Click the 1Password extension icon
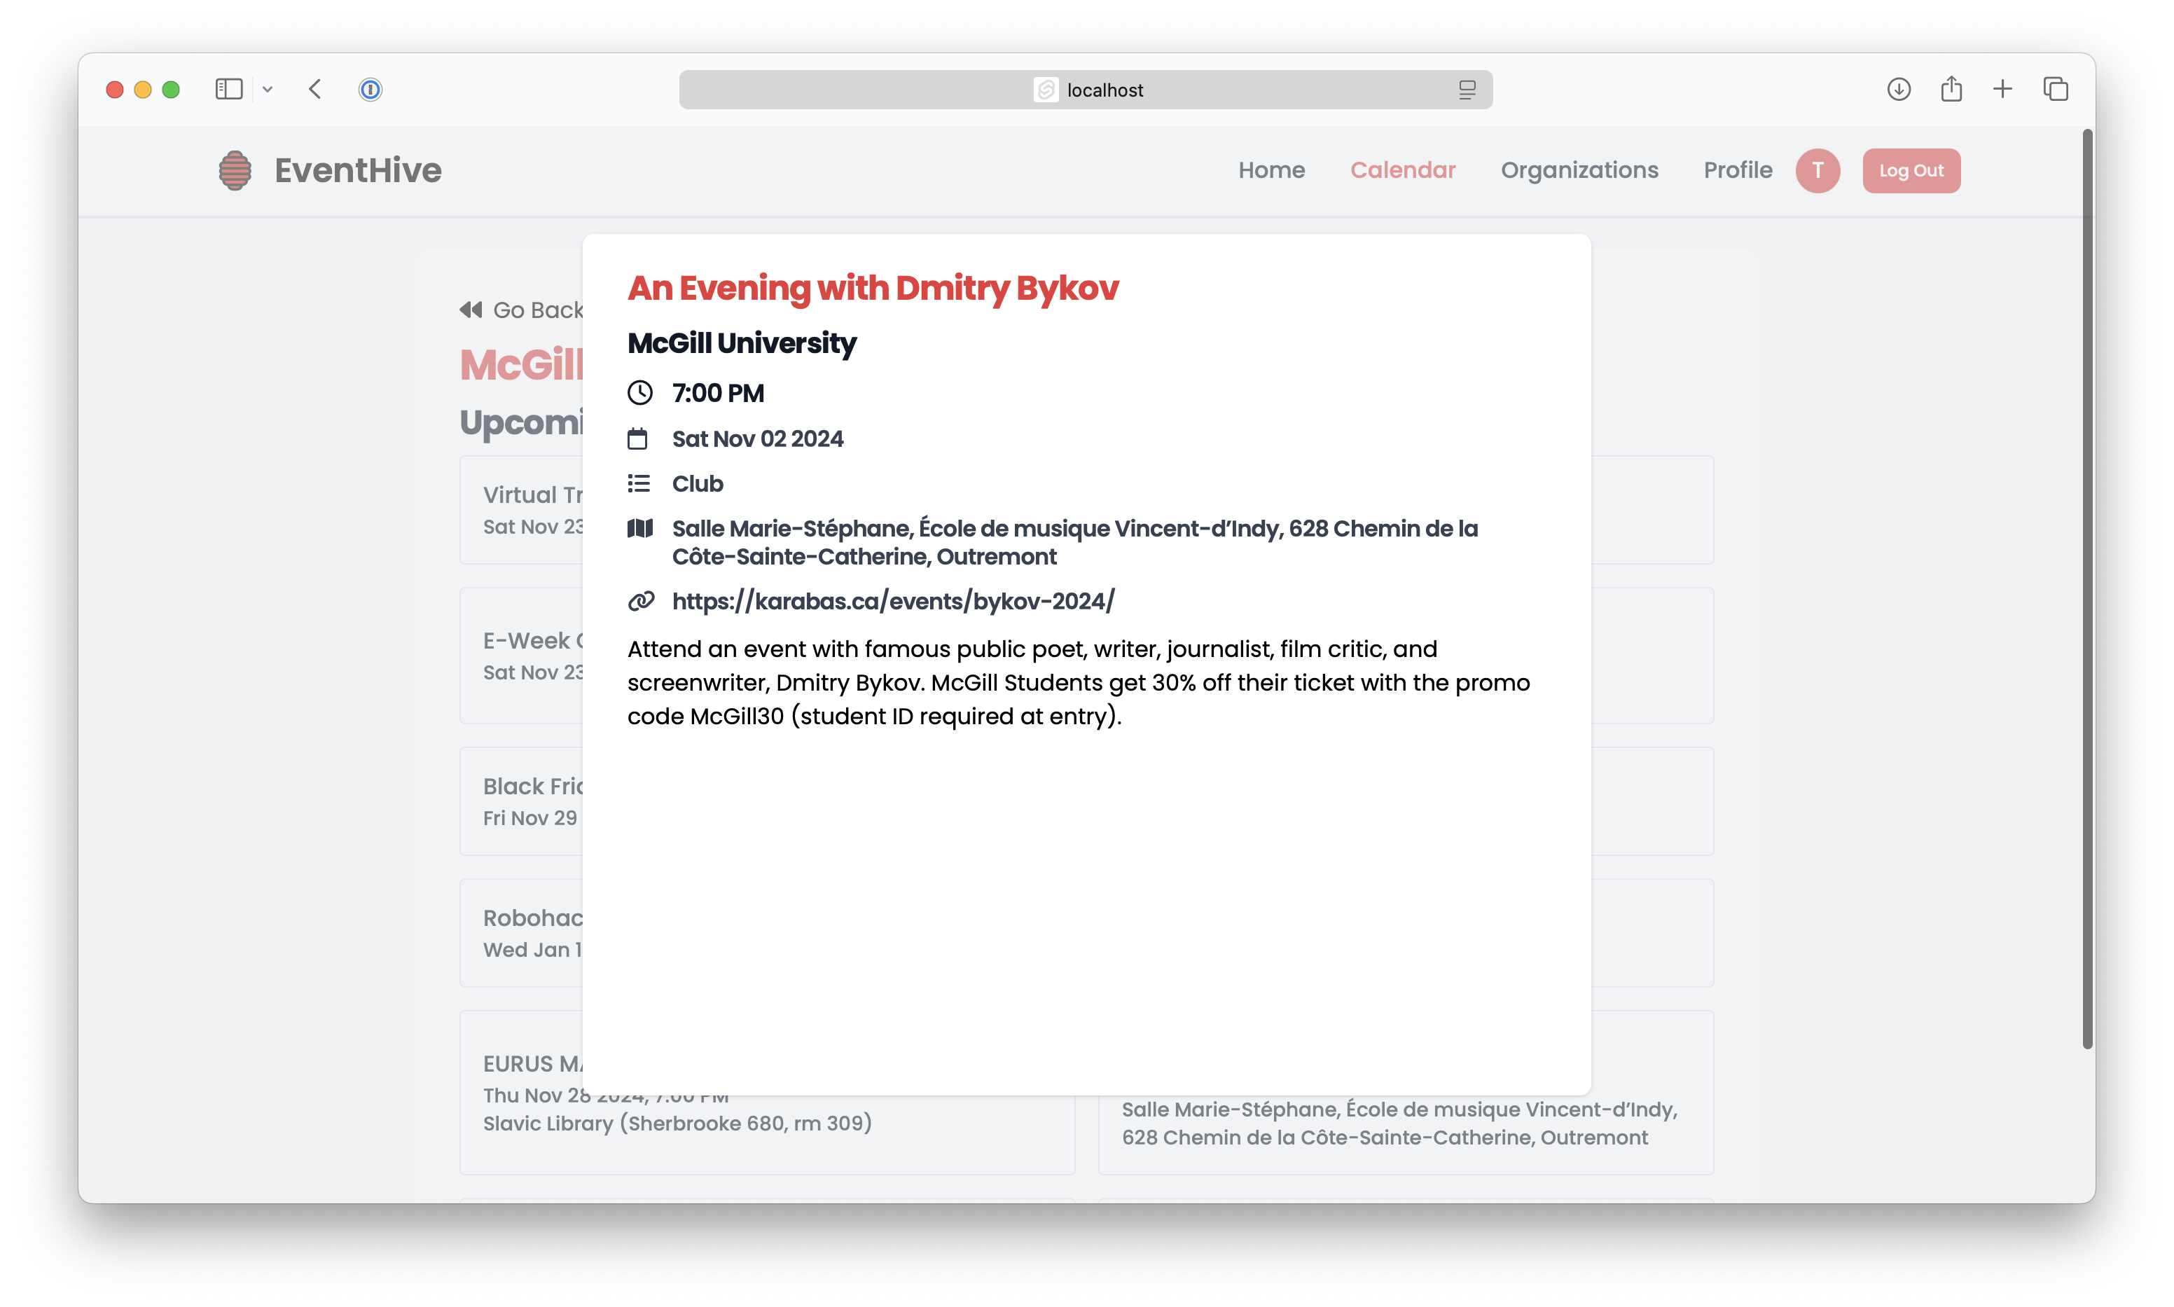 [370, 90]
